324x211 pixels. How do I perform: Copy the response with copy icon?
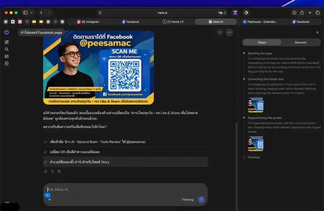point(59,171)
